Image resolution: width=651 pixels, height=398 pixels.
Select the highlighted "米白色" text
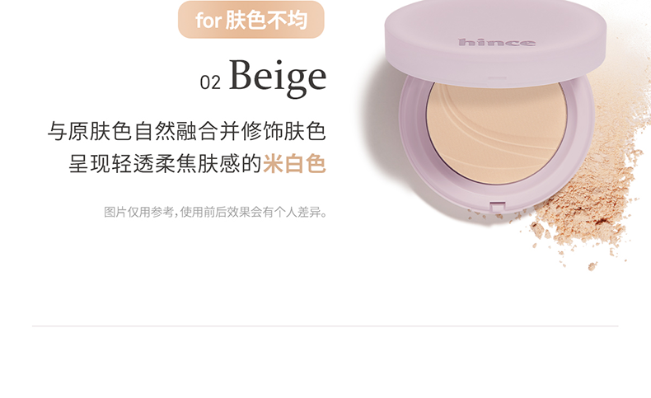pos(294,163)
